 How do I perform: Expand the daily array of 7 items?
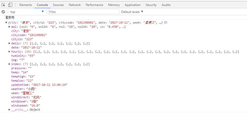[10, 43]
